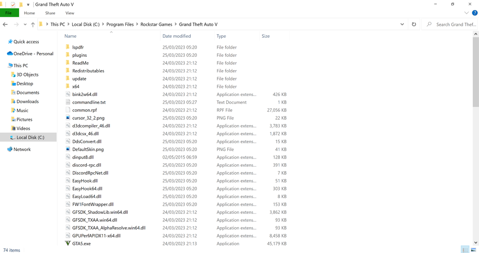
Task: Navigate to Program Files in address bar
Action: click(120, 24)
